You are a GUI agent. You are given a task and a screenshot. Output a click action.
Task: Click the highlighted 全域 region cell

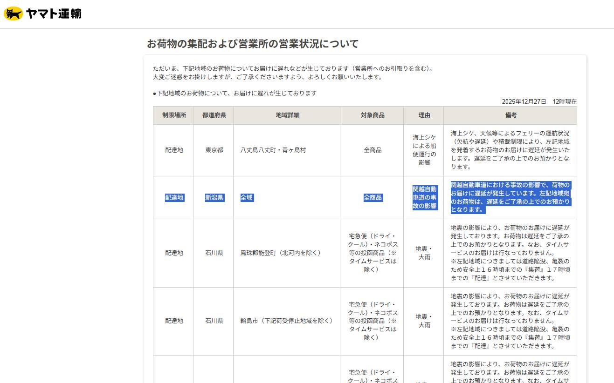click(x=247, y=198)
